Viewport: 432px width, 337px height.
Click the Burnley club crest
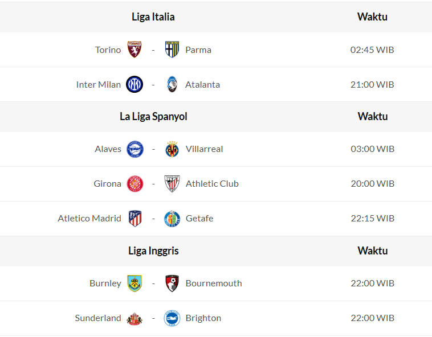pos(135,283)
